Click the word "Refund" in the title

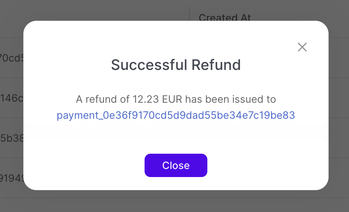click(x=216, y=65)
